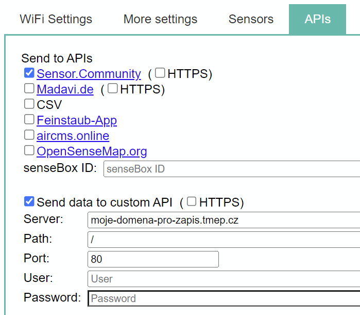This screenshot has width=360, height=315.
Task: Enable the aircms.online checkbox
Action: coord(29,135)
